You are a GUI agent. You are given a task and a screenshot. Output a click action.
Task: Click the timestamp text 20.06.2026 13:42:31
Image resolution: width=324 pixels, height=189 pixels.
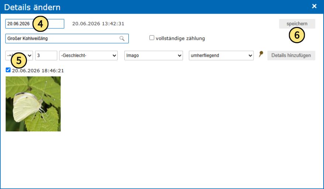tap(98, 24)
